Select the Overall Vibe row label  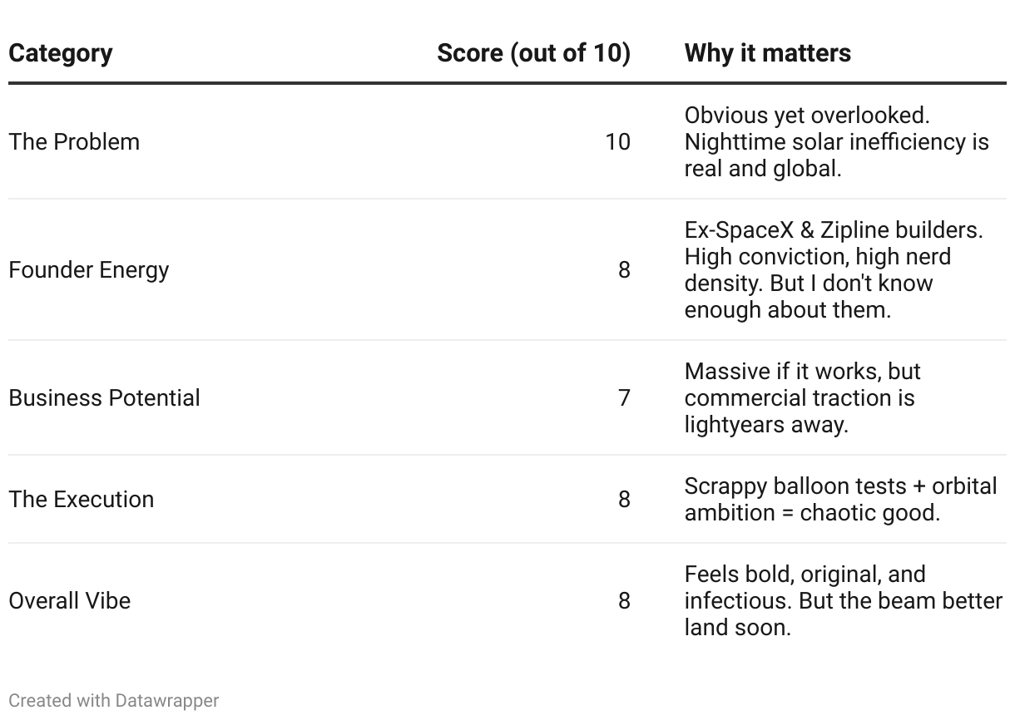69,601
